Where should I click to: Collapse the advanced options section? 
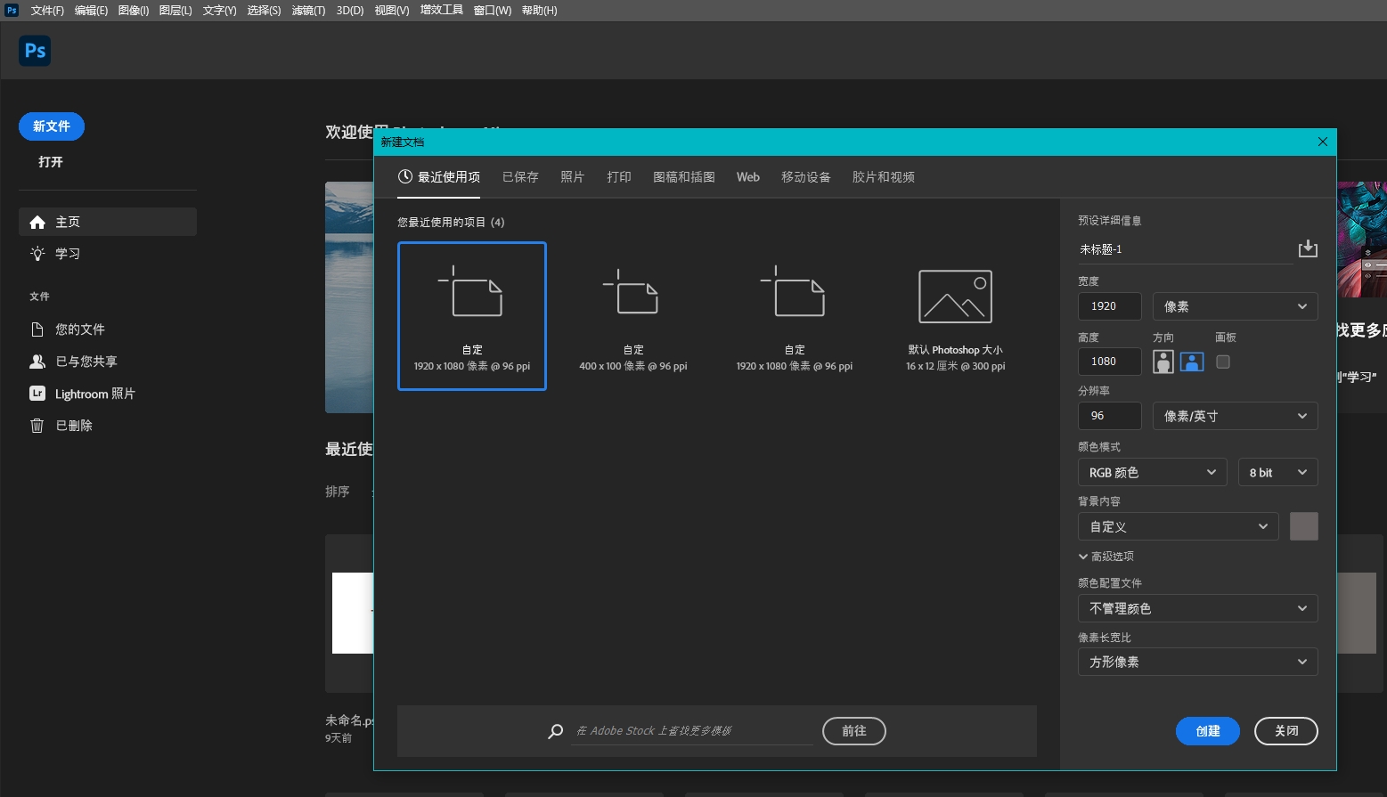pos(1106,557)
